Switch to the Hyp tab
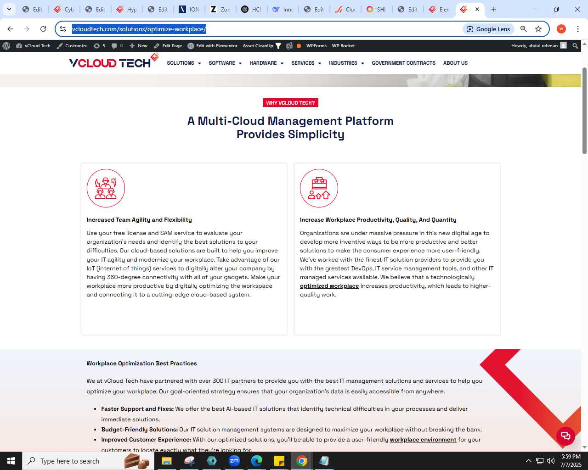Viewport: 588px width, 470px height. (127, 9)
